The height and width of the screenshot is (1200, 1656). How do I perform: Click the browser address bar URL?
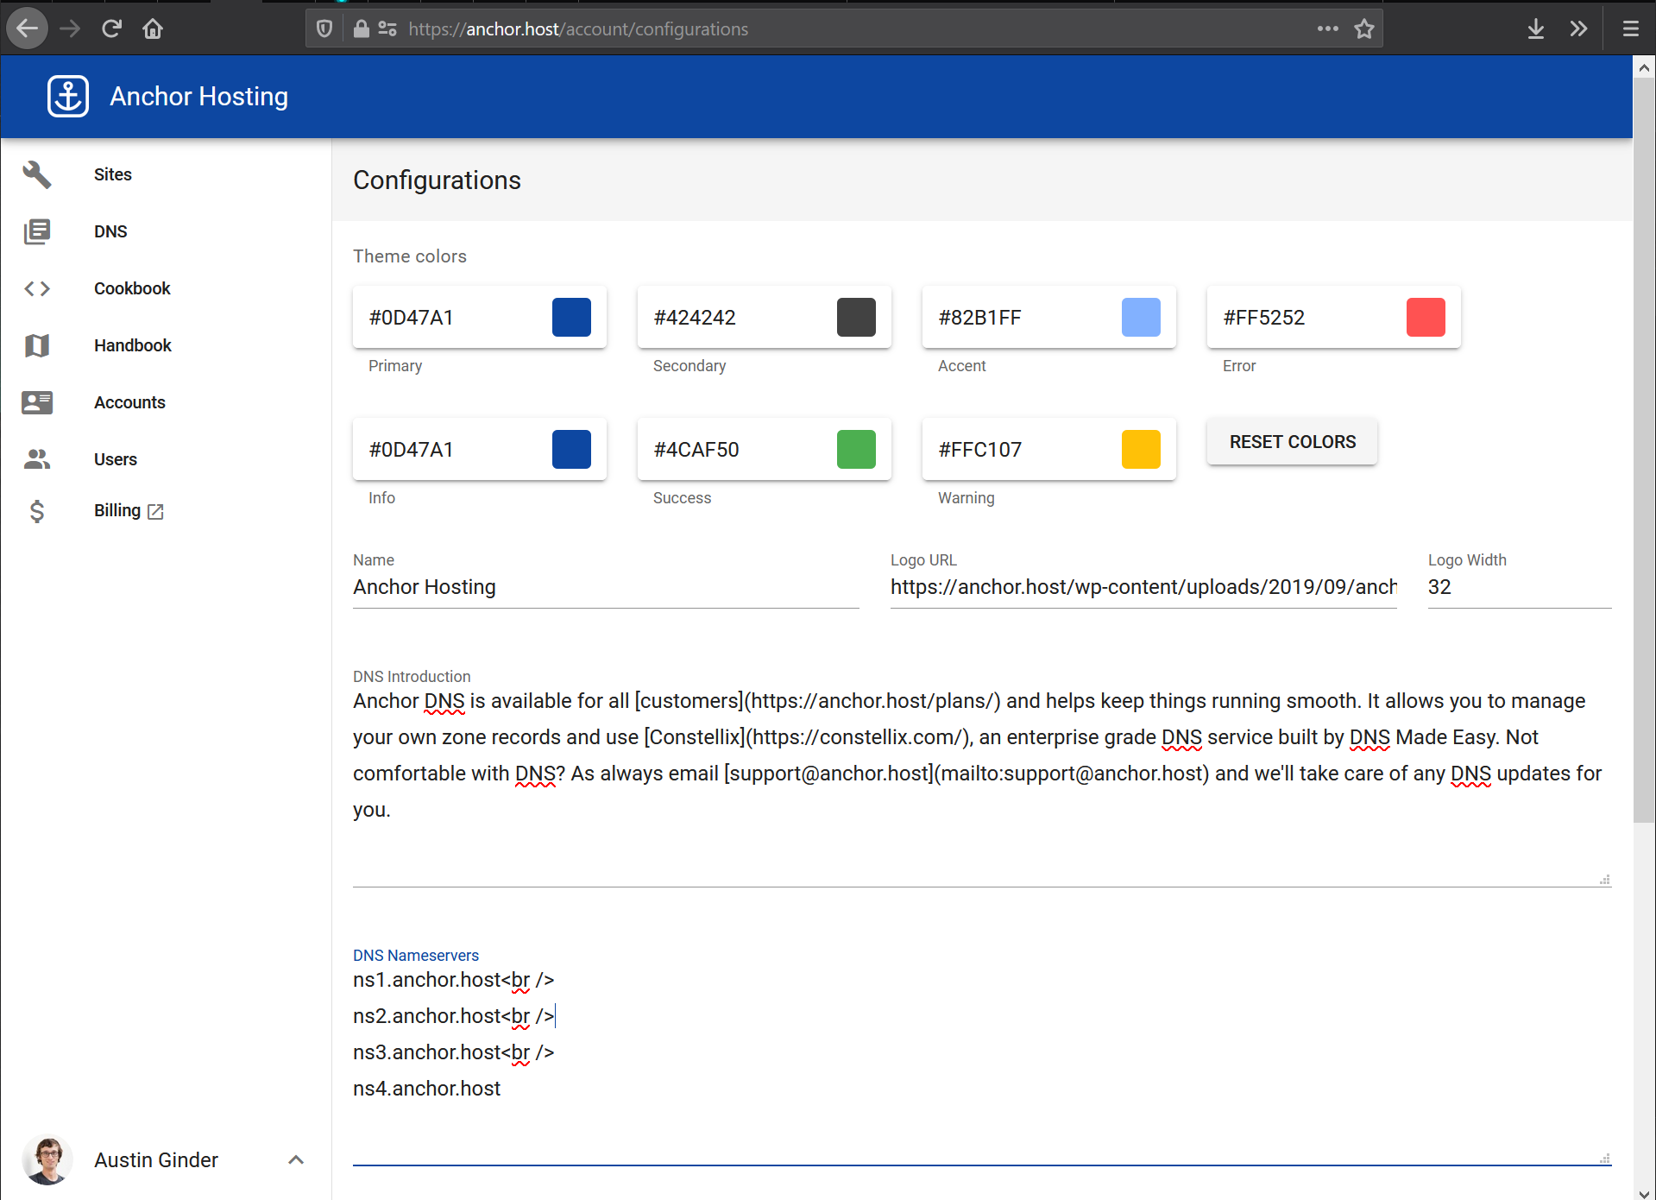pos(578,28)
